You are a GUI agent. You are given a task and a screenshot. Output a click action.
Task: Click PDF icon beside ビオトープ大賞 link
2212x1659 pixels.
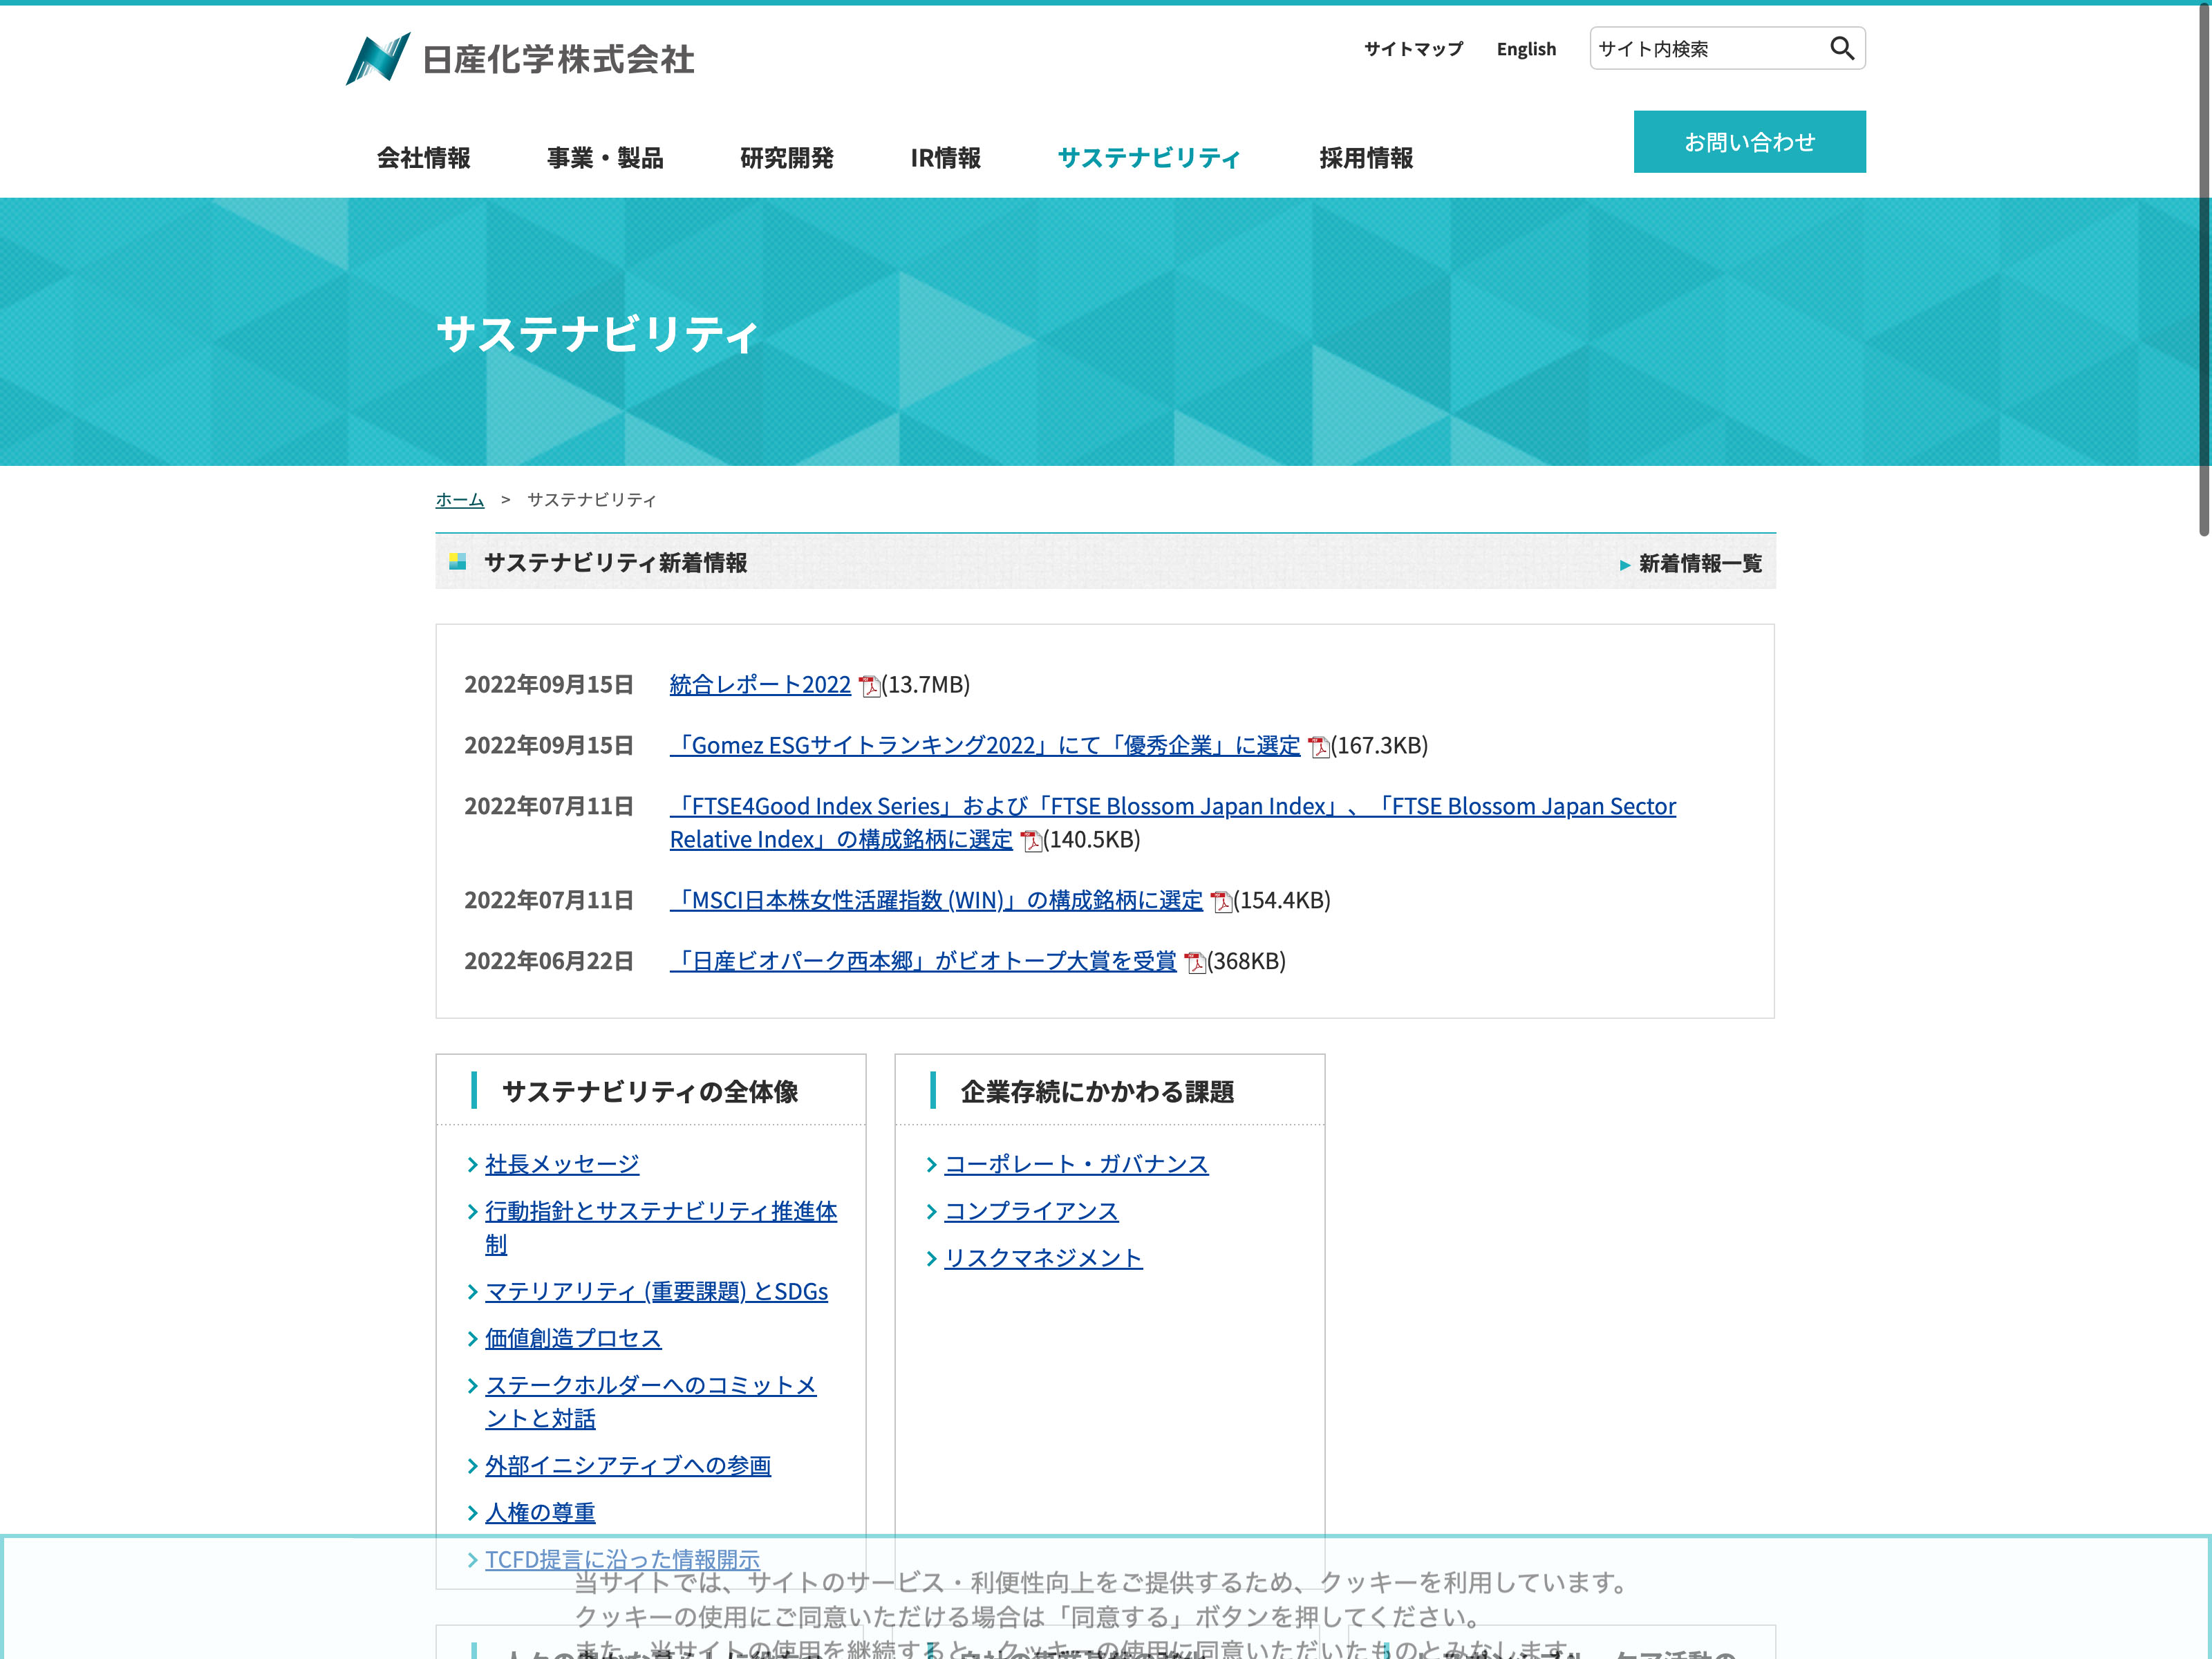pos(1194,963)
